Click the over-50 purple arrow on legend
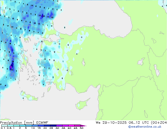This screenshot has width=167, height=129. point(84,126)
